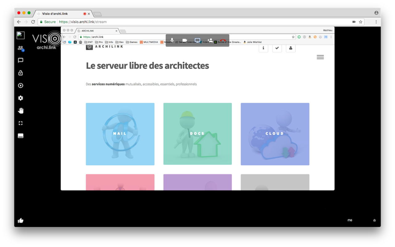Go back in the outer Chrome window
The image size is (395, 247).
pos(19,22)
